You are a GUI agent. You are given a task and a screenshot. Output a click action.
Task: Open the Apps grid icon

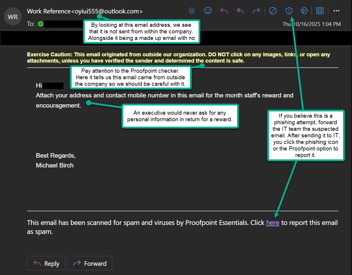tap(320, 11)
